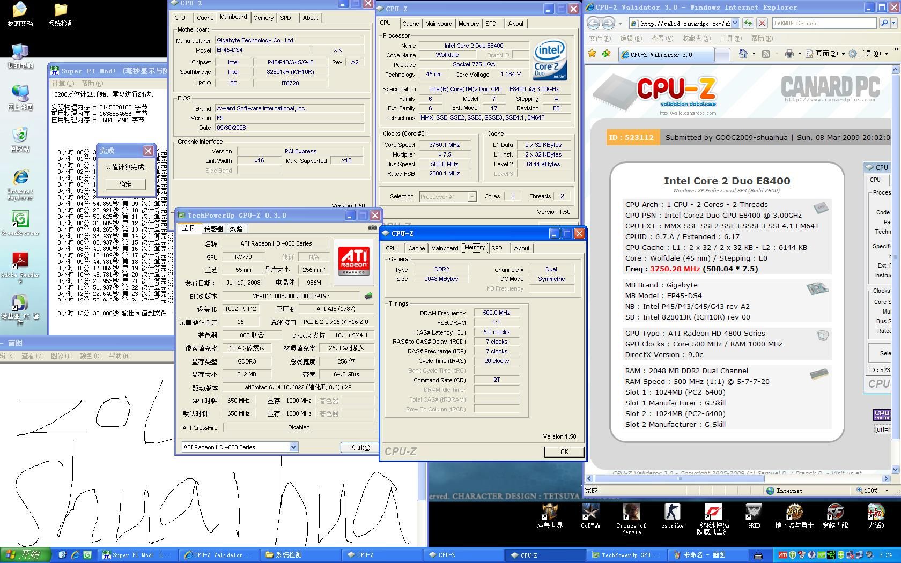The width and height of the screenshot is (901, 563).
Task: Open the GPU-Z graphics card selector dropdown
Action: (293, 447)
